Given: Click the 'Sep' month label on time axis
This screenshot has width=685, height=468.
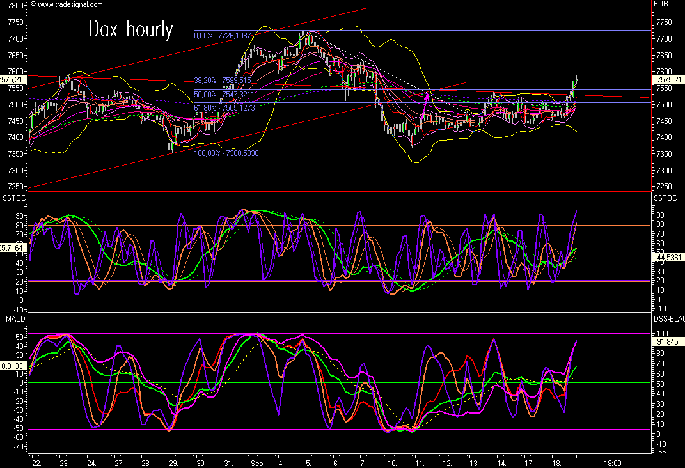Looking at the screenshot, I should point(257,462).
